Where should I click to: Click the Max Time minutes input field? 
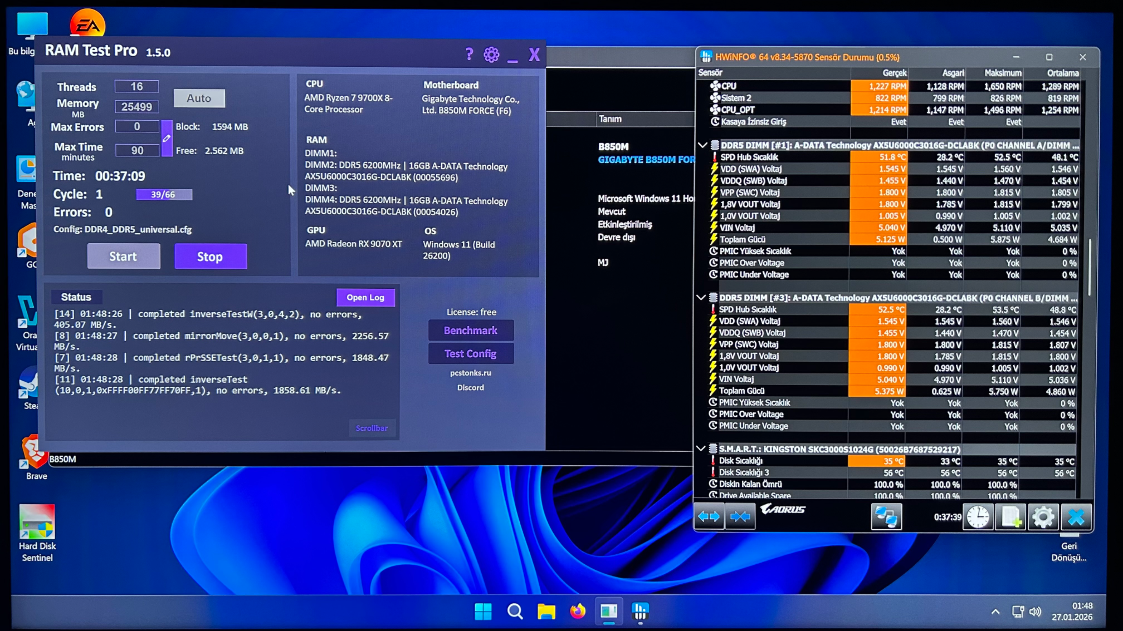click(137, 150)
